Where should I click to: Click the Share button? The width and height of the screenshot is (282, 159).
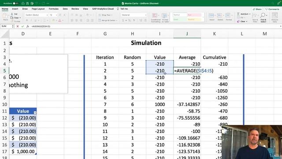(x=257, y=9)
